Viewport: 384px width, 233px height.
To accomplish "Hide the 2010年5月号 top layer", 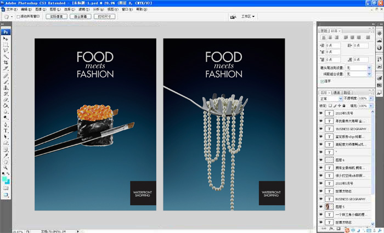I will 321,113.
